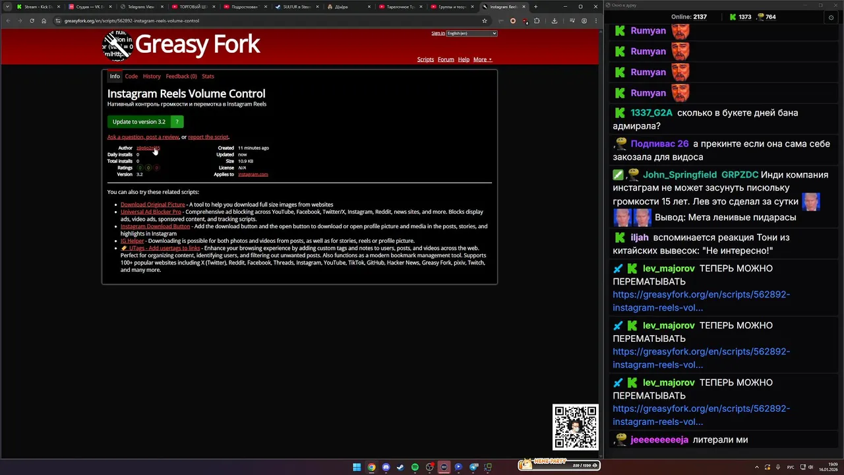Screen dimensions: 844x475
Task: Open Spotify from the taskbar
Action: coord(415,467)
